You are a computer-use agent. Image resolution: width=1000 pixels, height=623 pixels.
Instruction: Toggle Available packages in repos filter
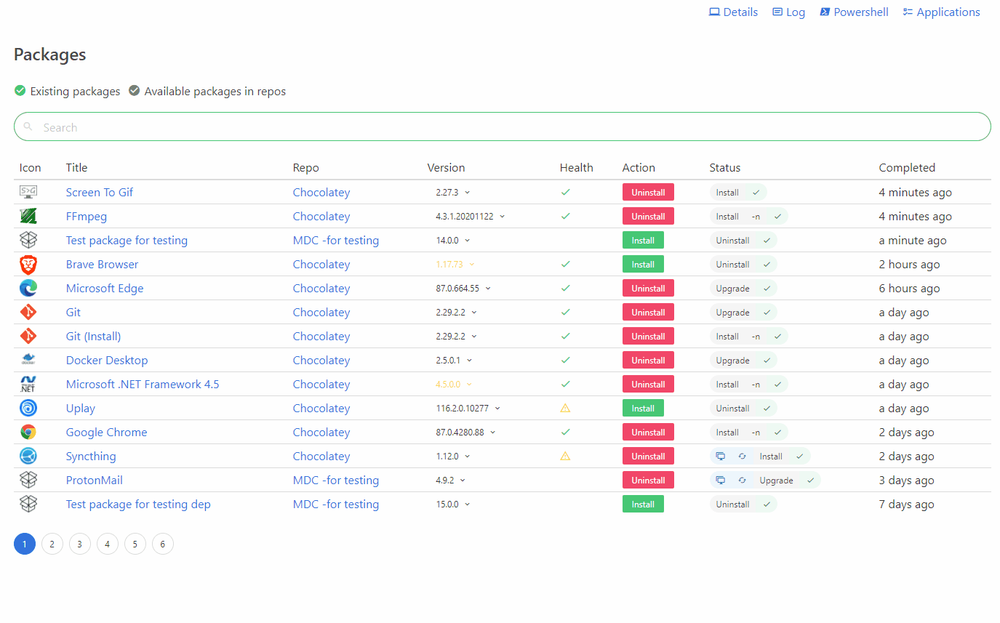click(207, 91)
